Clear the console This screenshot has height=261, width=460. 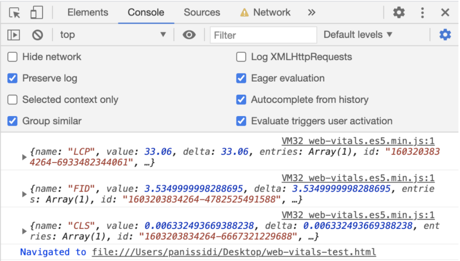37,35
